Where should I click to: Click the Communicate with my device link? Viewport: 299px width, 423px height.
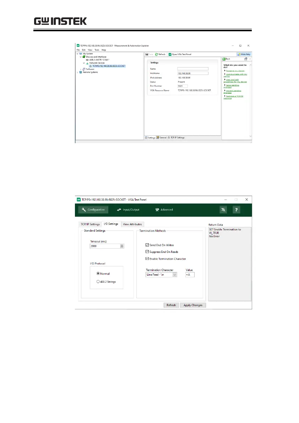tap(235, 75)
